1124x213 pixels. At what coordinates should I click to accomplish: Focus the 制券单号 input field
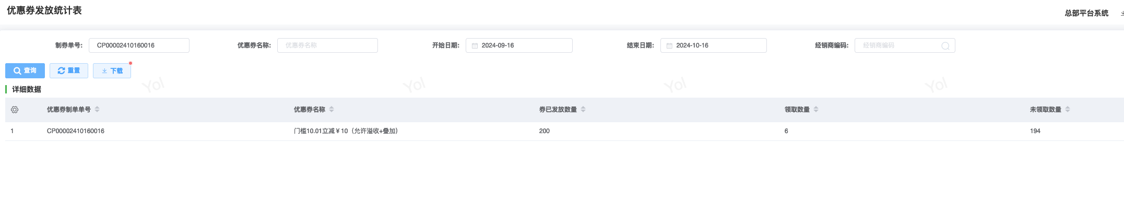pos(139,46)
